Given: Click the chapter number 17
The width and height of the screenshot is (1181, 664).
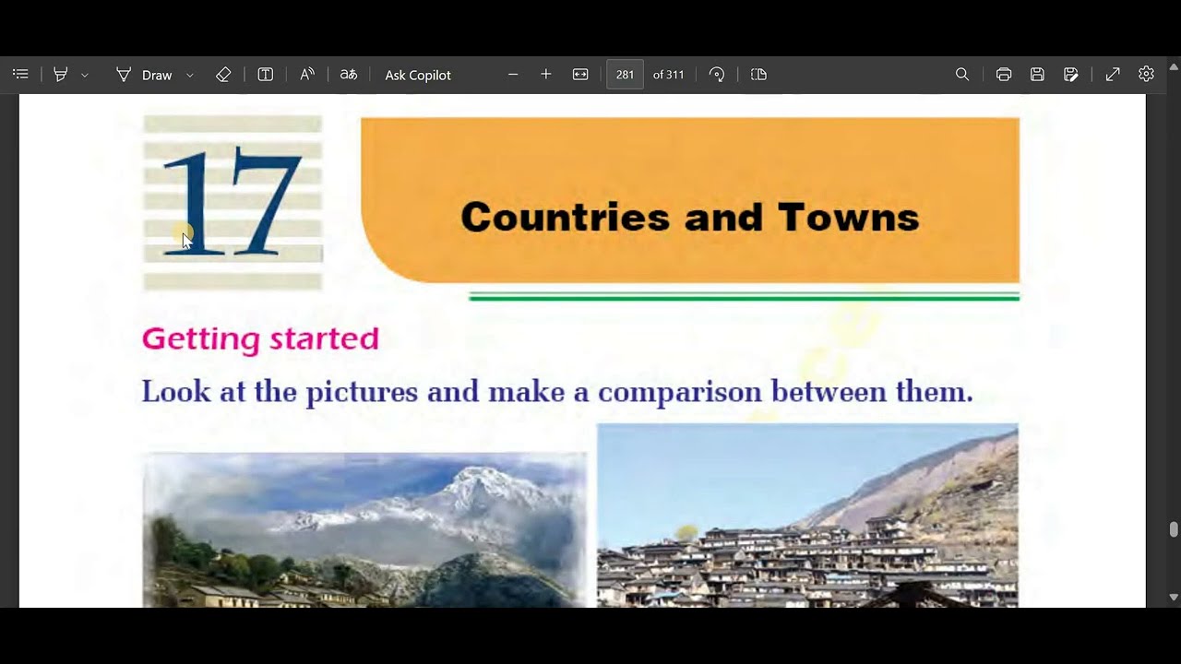Looking at the screenshot, I should (x=232, y=201).
